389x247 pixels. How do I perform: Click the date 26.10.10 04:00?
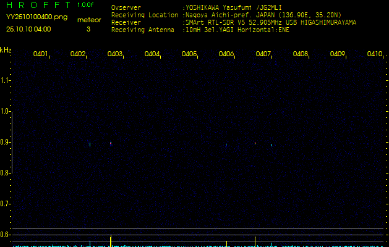pos(28,29)
